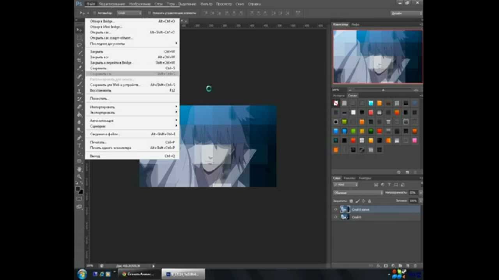
Task: Choose Сведения о файле menu entry
Action: [x=133, y=134]
